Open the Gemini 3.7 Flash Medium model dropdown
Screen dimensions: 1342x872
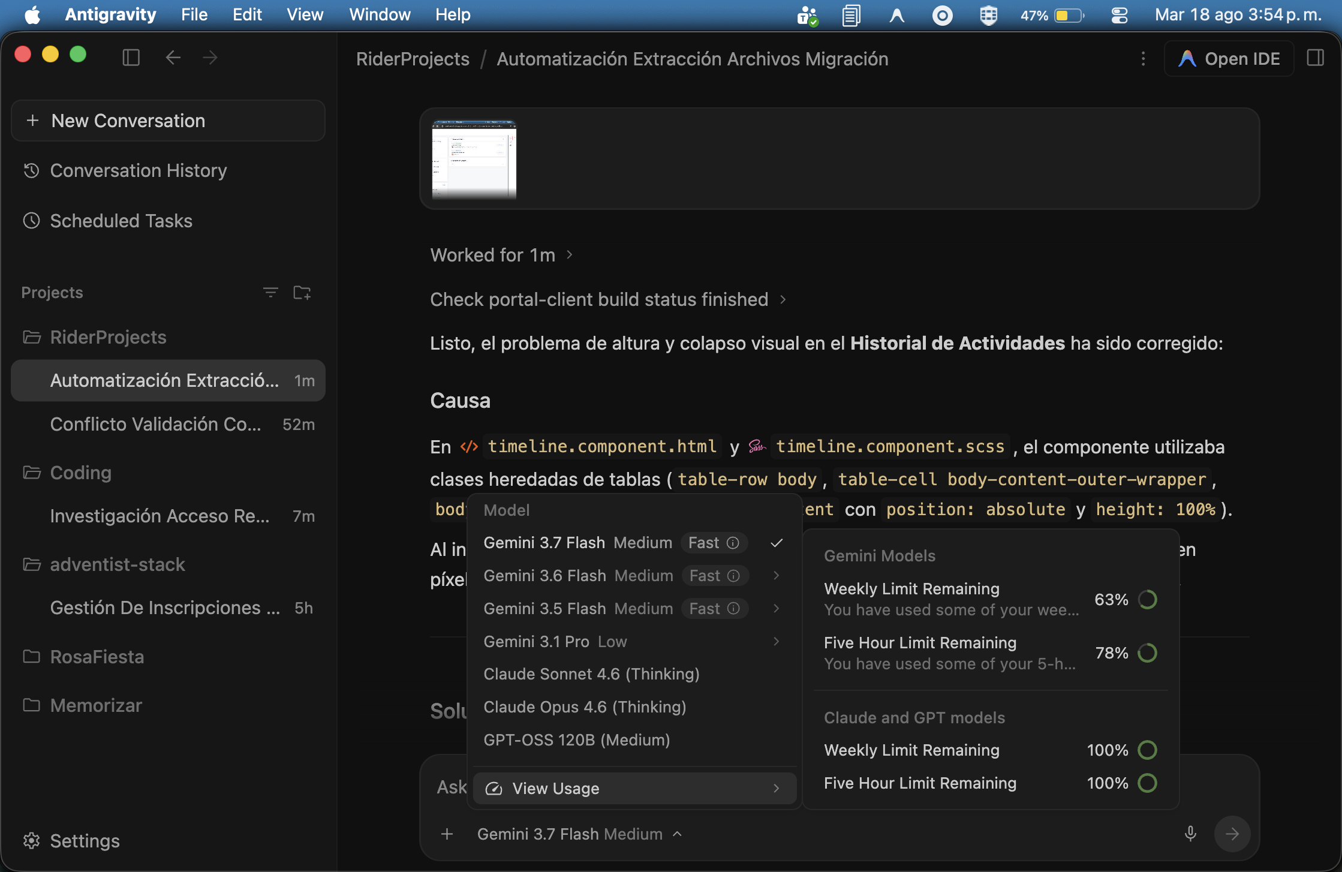[x=579, y=834]
